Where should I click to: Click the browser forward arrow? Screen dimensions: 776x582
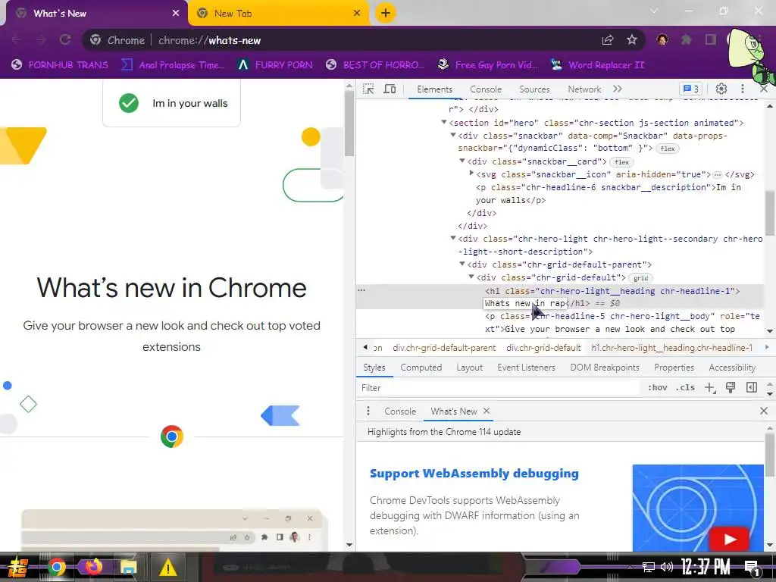pyautogui.click(x=41, y=40)
